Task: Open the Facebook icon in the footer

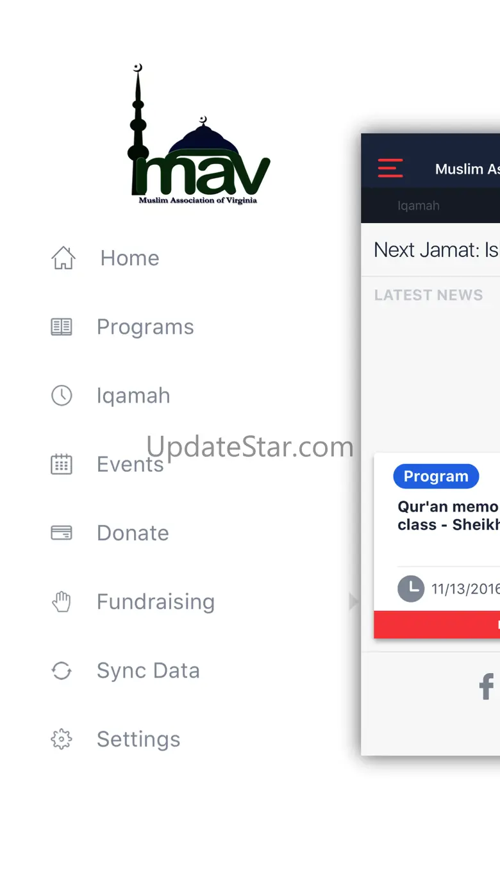Action: point(487,686)
